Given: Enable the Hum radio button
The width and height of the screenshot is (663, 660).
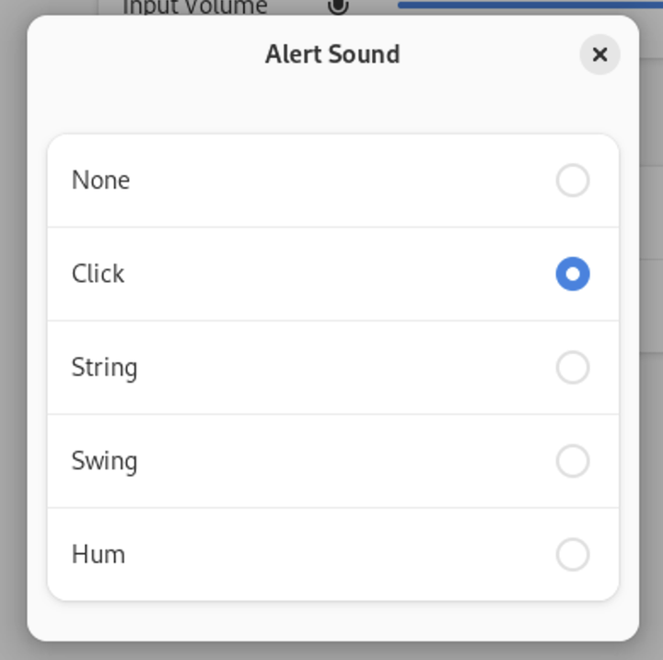Looking at the screenshot, I should [572, 555].
